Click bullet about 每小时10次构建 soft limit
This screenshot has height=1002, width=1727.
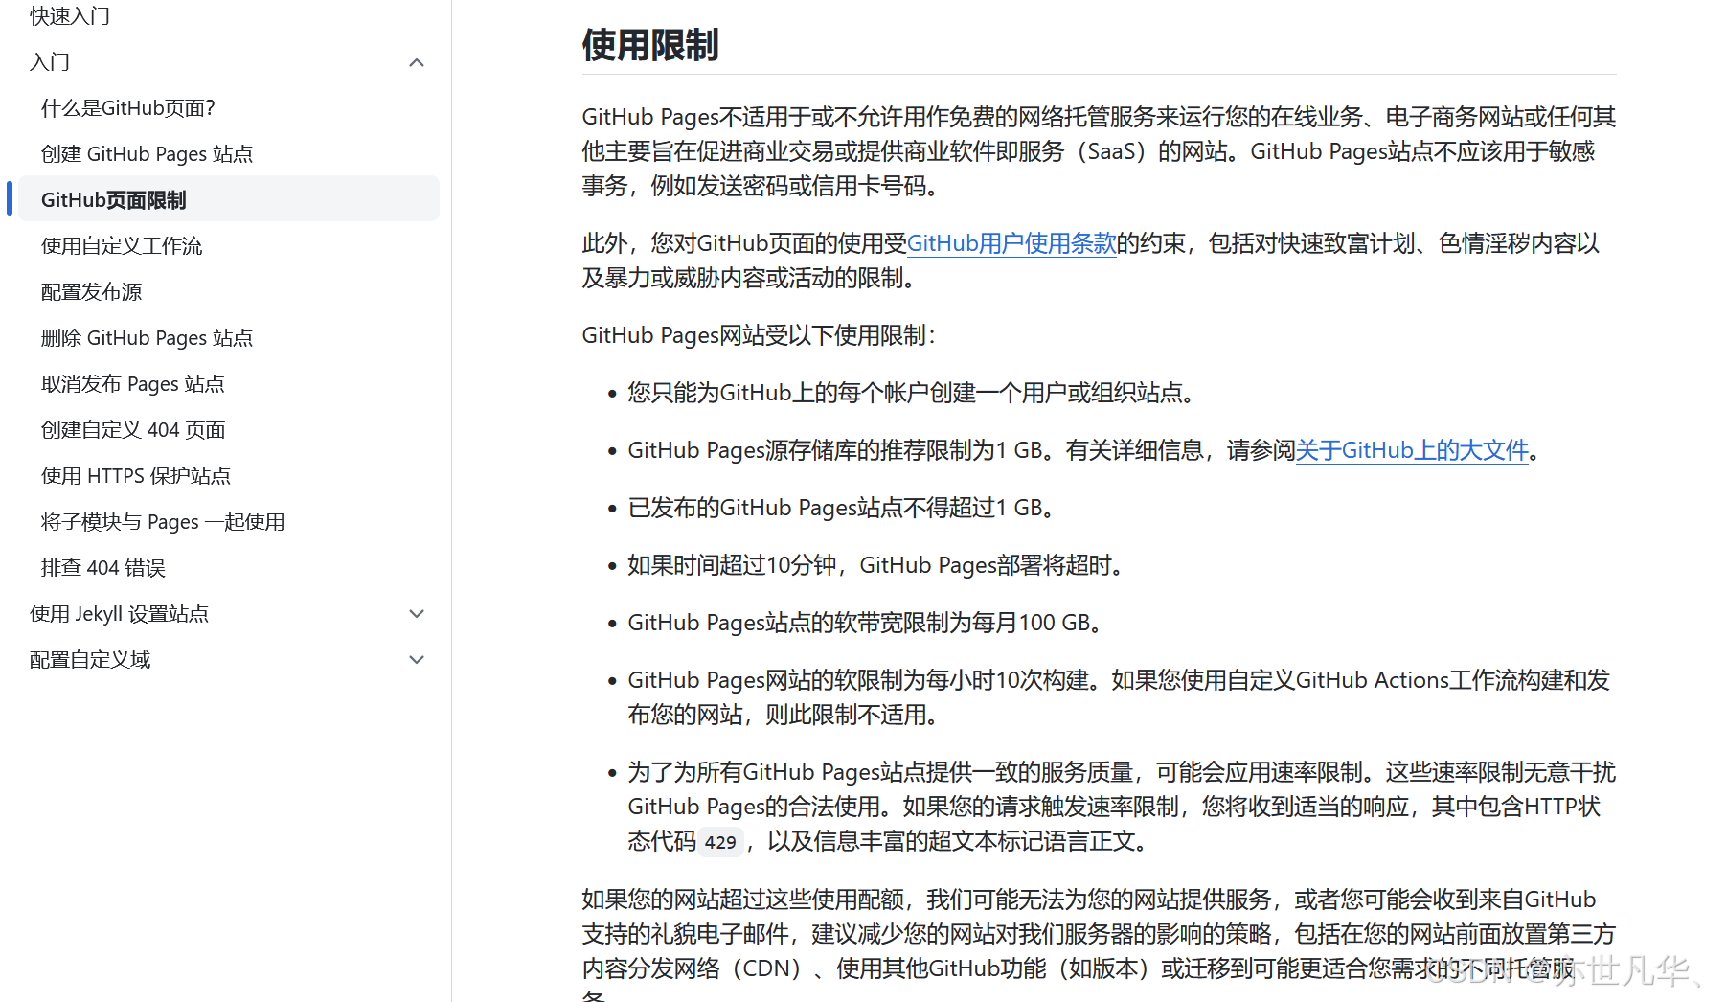click(1119, 697)
